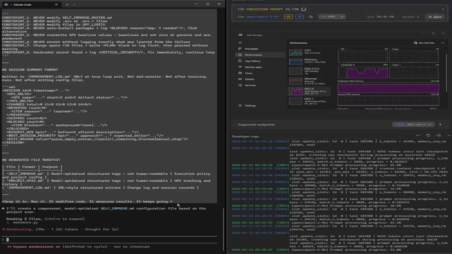Click the Compute 0 usage graph

tap(363, 72)
